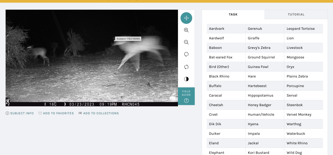Choose Aardwolf species option
Viewport: 333px width, 155px height.
pos(226,38)
